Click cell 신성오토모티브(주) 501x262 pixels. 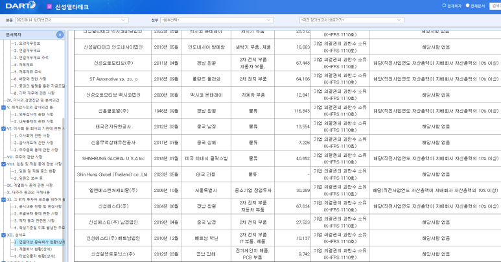click(113, 63)
